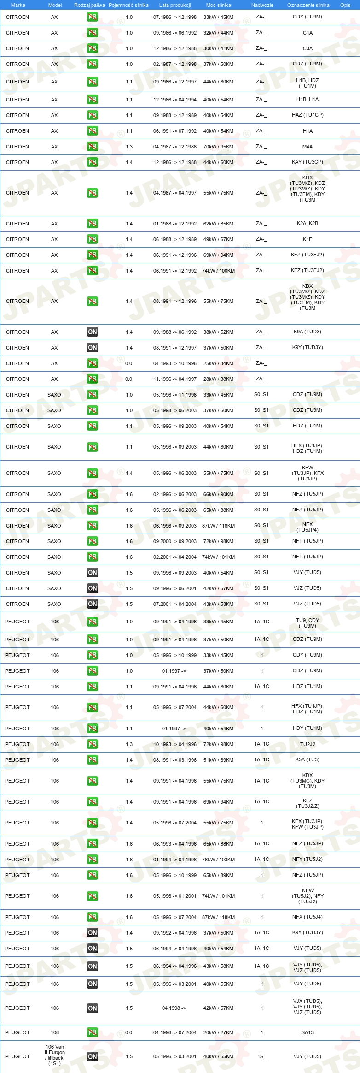The image size is (360, 1073).
Task: Click production years 02.2001 -> 04.2004
Action: pos(175,557)
